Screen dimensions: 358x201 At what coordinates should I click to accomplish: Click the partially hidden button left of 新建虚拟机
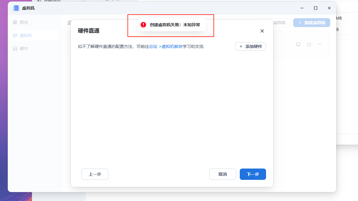(281, 23)
